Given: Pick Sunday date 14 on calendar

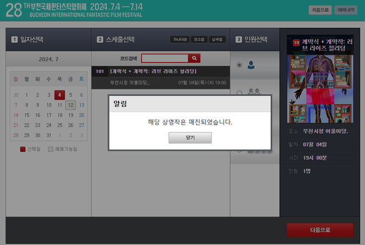Looking at the screenshot, I should 16,115.
